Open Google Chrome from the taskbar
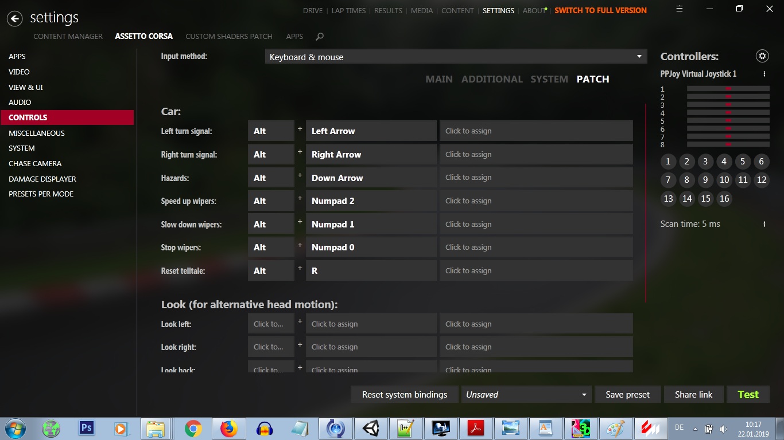The height and width of the screenshot is (440, 784). coord(193,429)
